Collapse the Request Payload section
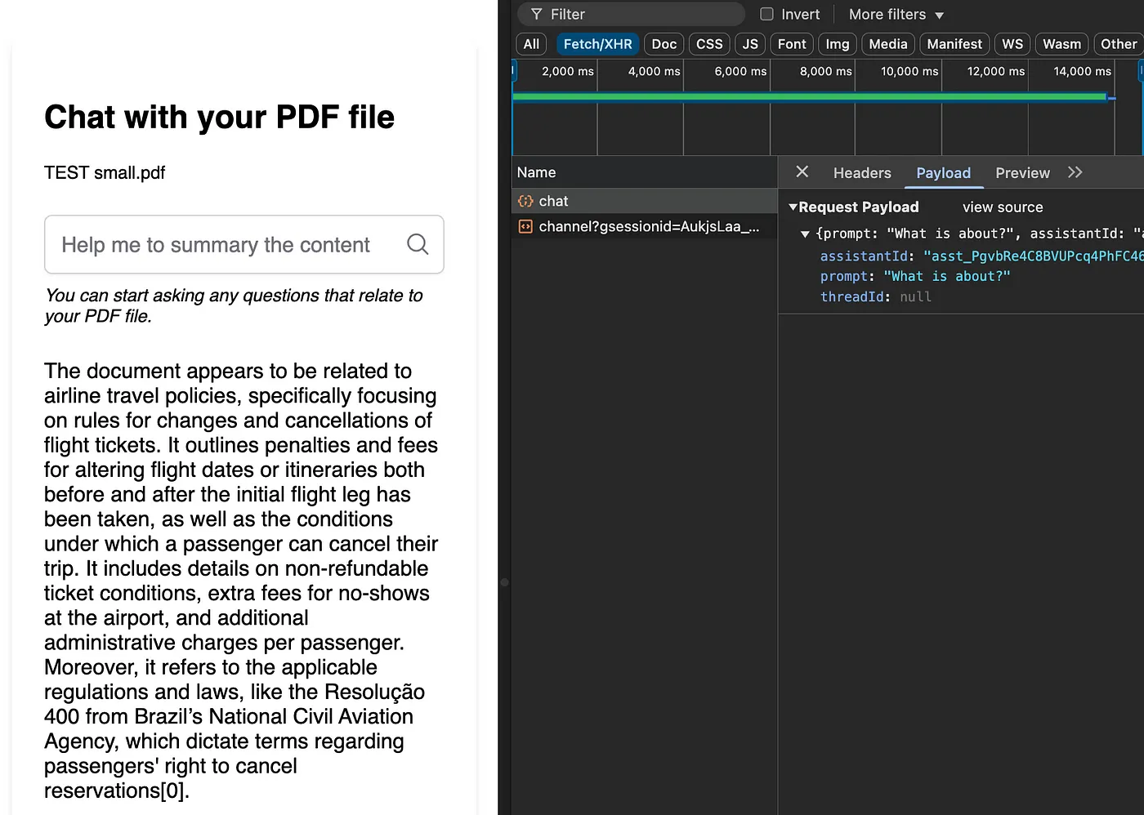Viewport: 1144px width, 815px height. (793, 207)
